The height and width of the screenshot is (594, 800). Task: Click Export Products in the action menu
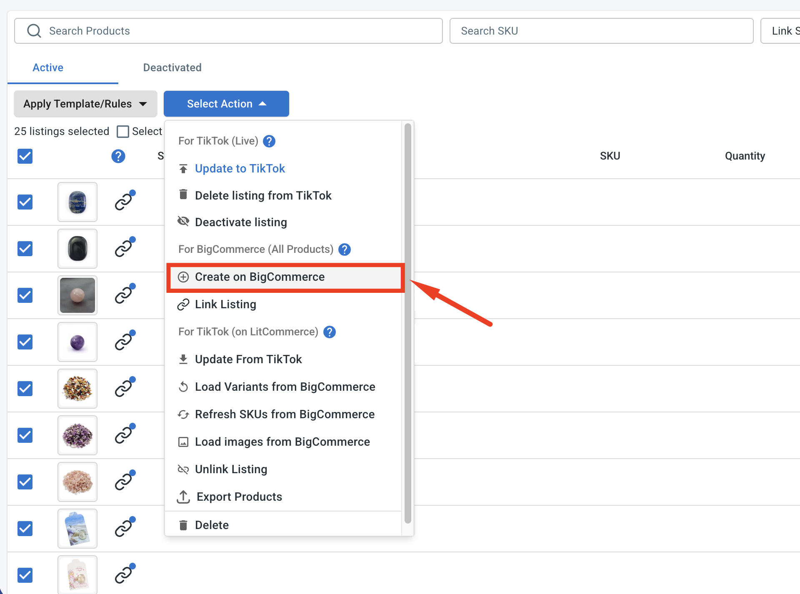(240, 497)
